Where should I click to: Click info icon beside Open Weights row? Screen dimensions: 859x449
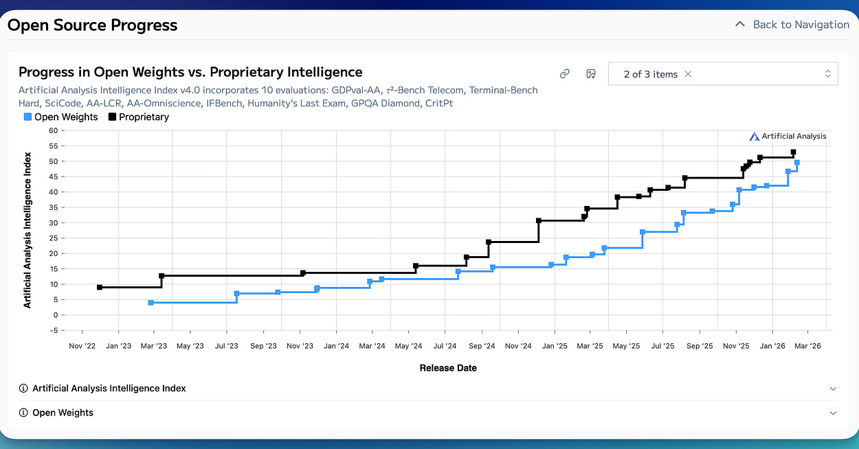23,413
